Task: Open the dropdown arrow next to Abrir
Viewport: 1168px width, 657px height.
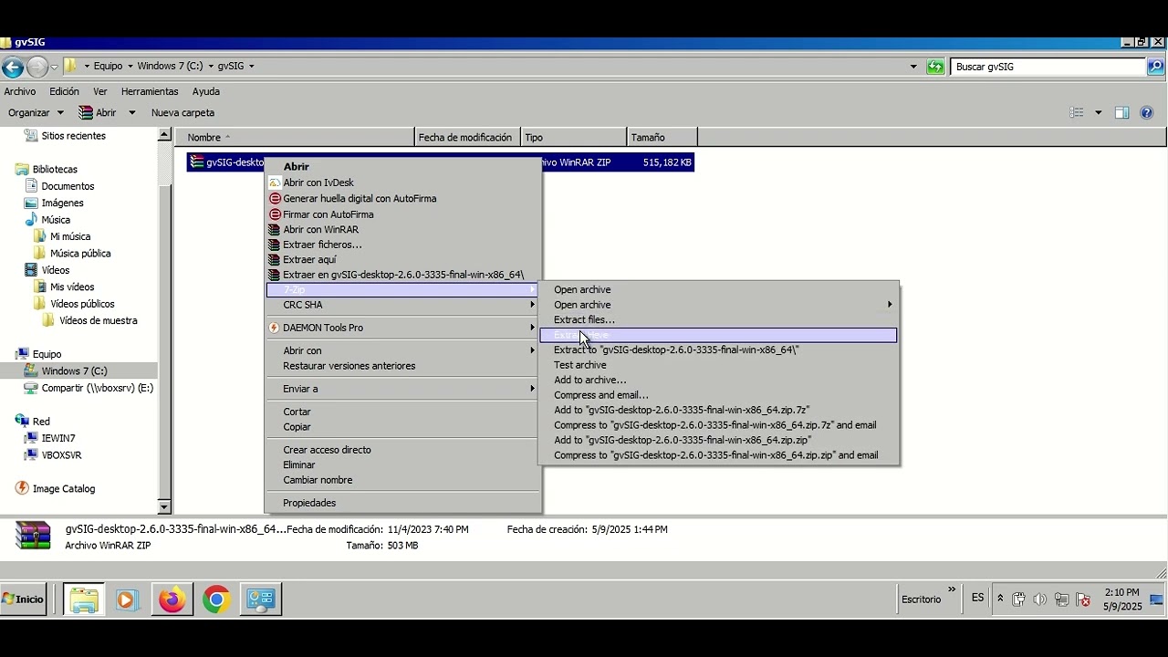Action: [x=131, y=113]
